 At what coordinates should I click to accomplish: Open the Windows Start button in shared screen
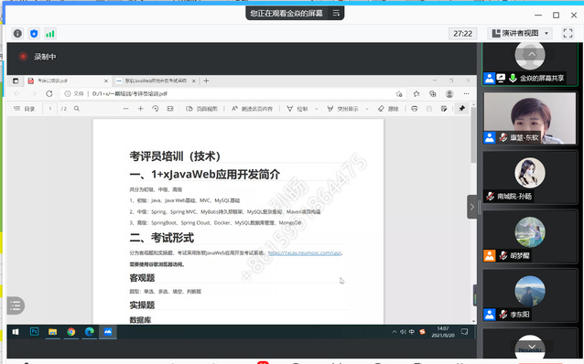tap(16, 332)
